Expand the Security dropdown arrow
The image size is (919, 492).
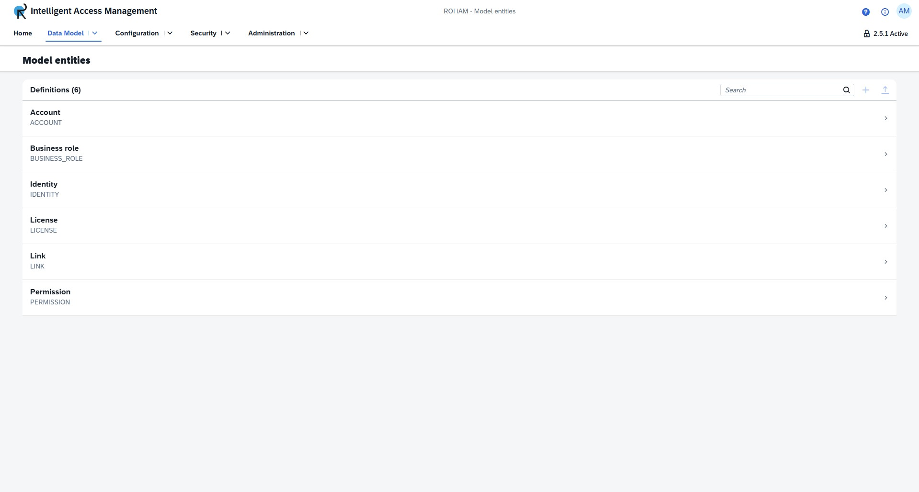(228, 33)
